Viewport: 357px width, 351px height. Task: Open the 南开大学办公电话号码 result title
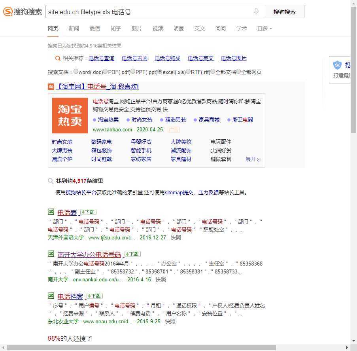[x=89, y=254]
